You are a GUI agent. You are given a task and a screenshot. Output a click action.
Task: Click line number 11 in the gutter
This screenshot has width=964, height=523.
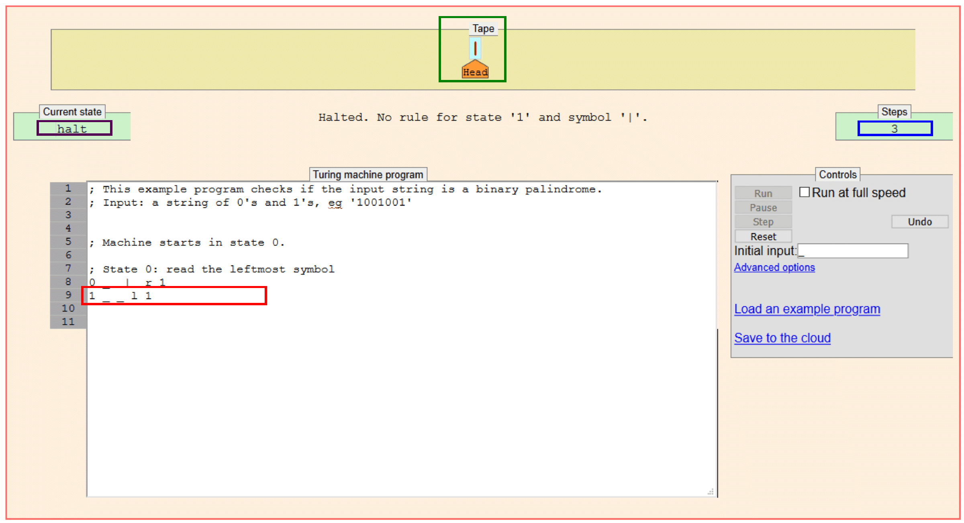[68, 321]
